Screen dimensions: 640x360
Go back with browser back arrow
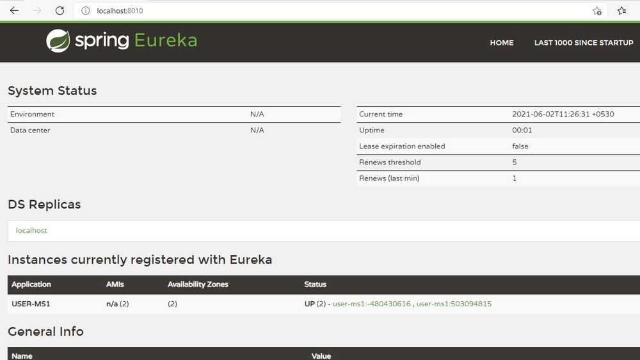(x=14, y=11)
